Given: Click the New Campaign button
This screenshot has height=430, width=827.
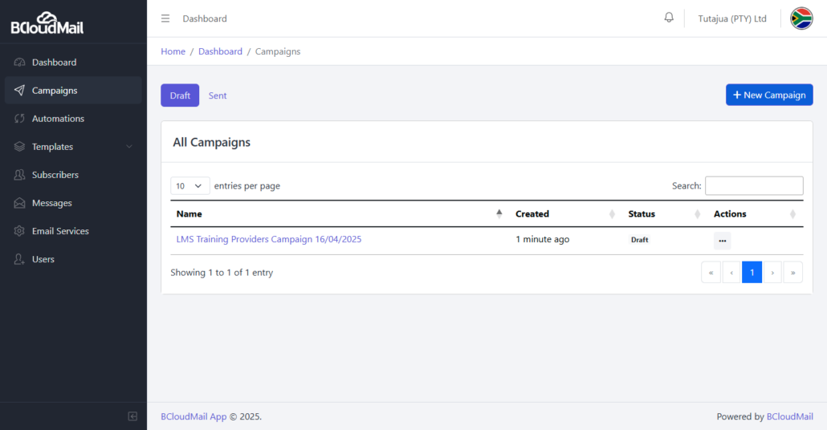Looking at the screenshot, I should (769, 95).
